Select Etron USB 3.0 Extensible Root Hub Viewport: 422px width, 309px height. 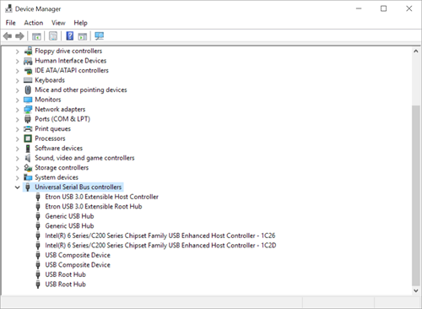(94, 207)
